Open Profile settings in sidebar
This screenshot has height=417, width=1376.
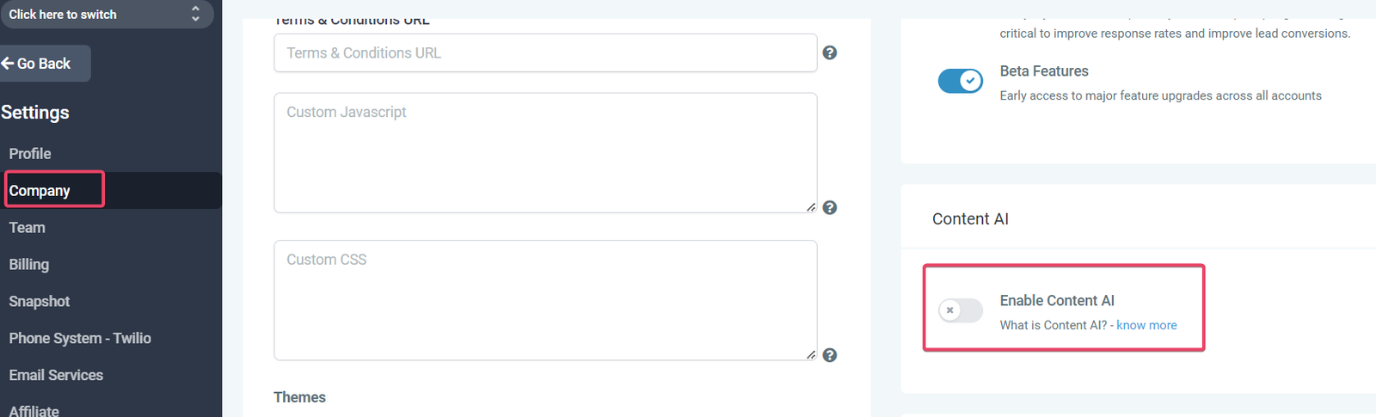tap(30, 154)
